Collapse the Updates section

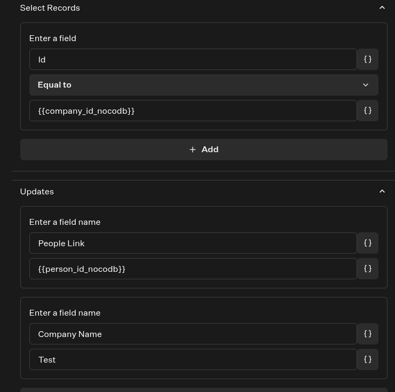point(382,191)
